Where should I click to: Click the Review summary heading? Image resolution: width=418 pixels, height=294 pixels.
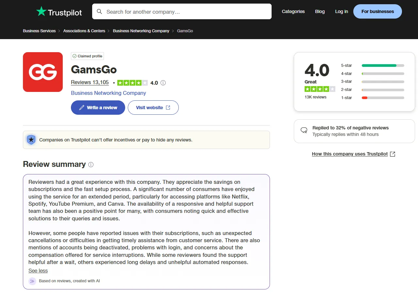[x=54, y=164]
